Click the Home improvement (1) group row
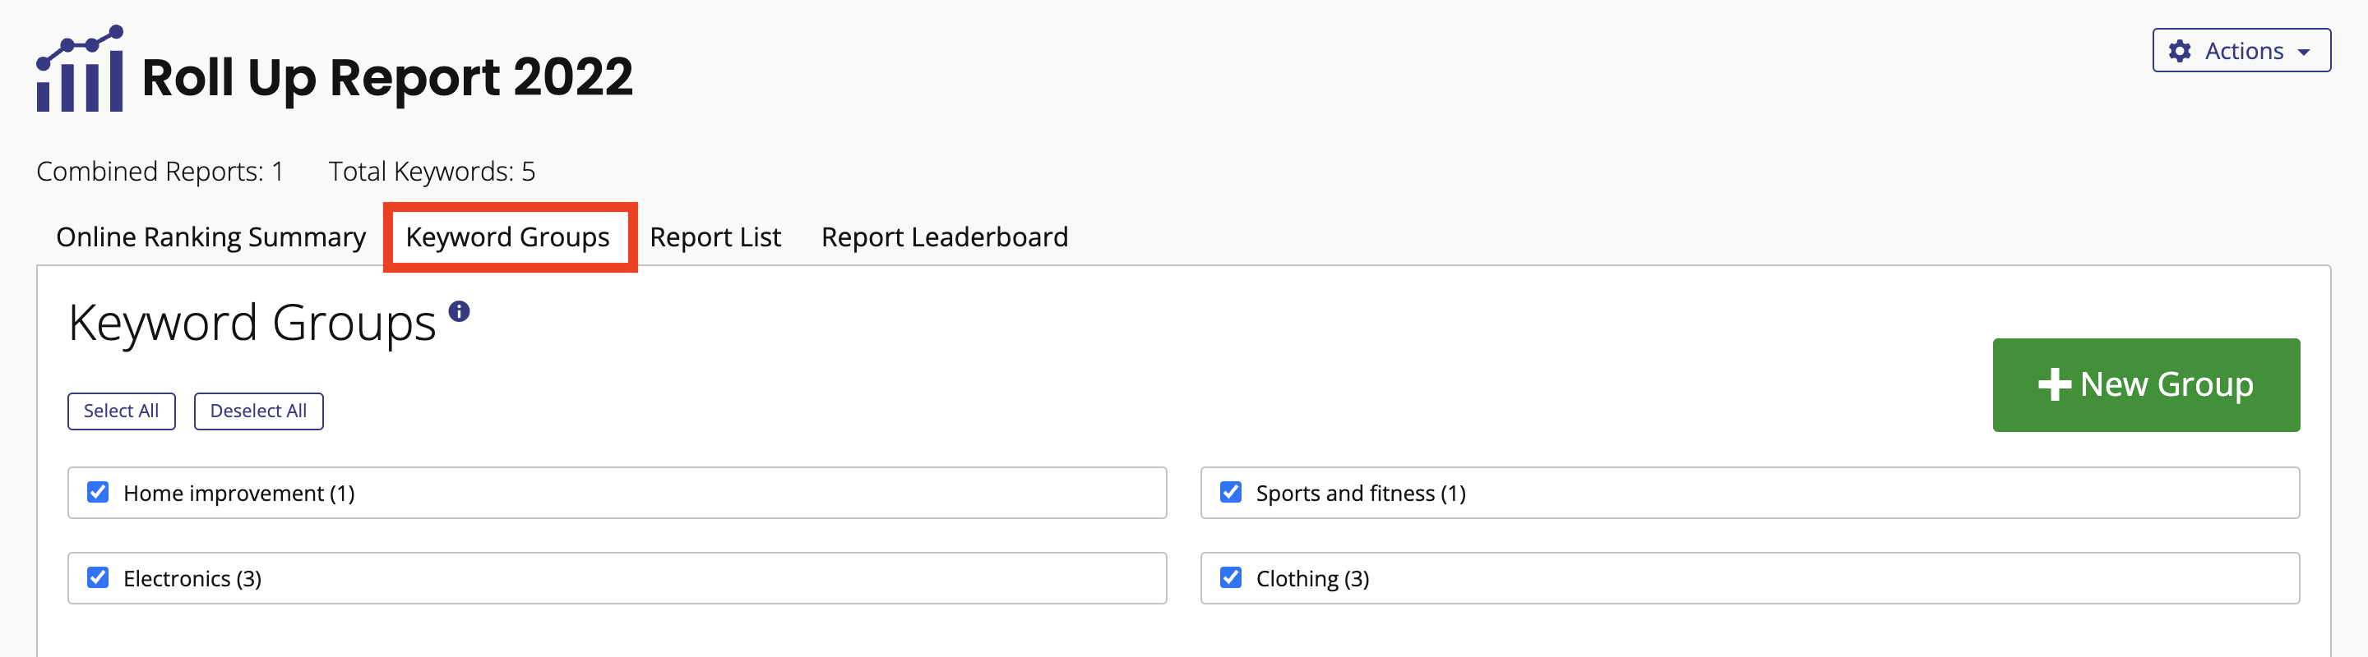 pos(617,493)
